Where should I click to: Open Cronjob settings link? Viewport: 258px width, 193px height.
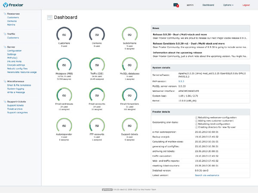[x=16, y=65]
